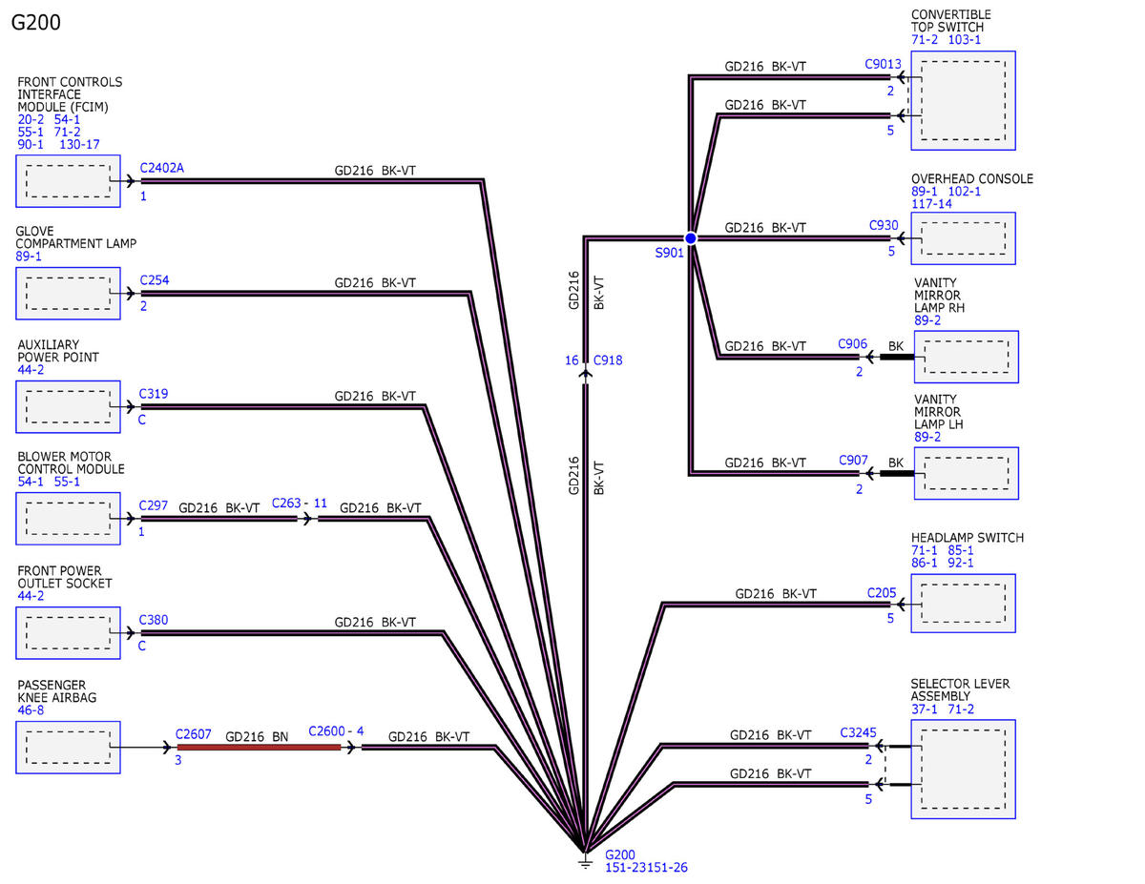The height and width of the screenshot is (884, 1145).
Task: Follow page reference 46-8 for knee airbag
Action: 31,709
